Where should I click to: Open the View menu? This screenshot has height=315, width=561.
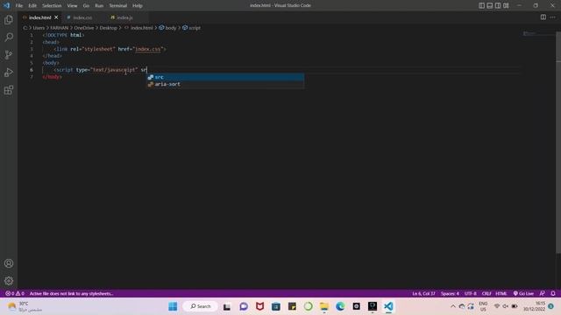[x=72, y=6]
